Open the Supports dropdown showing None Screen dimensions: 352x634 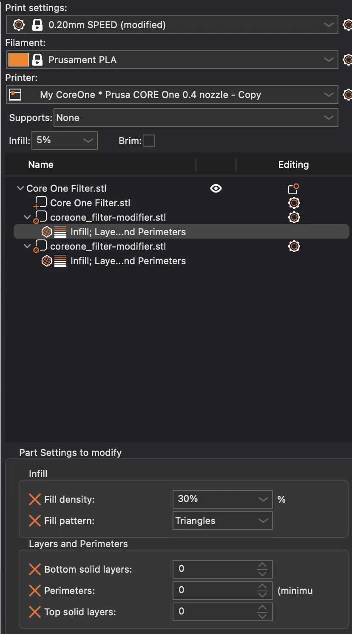click(x=196, y=118)
